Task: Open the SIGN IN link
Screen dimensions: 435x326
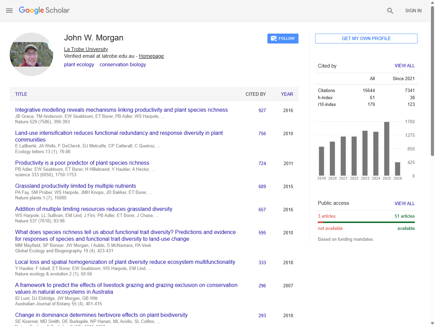Action: tap(413, 11)
